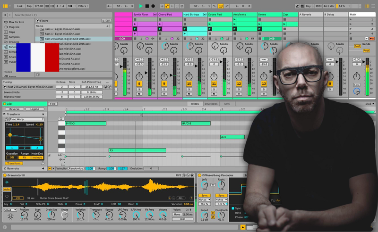The image size is (378, 232).
Task: Click Granulator III load sample waveform icon
Action: (7, 182)
